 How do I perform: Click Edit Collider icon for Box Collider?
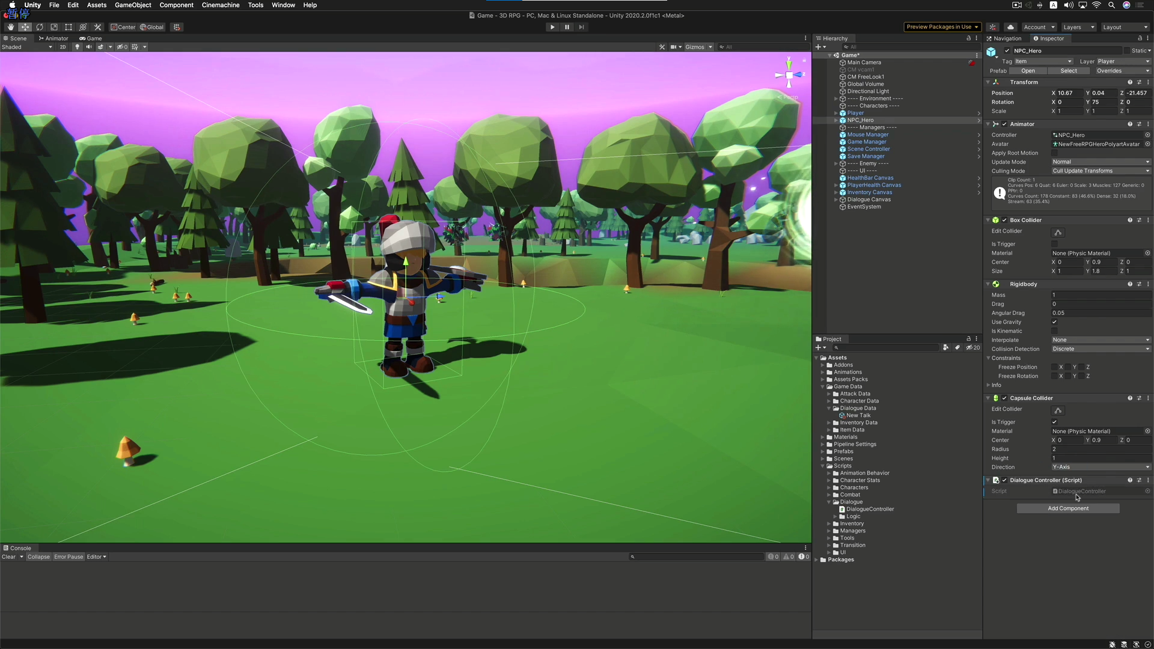[x=1058, y=233]
